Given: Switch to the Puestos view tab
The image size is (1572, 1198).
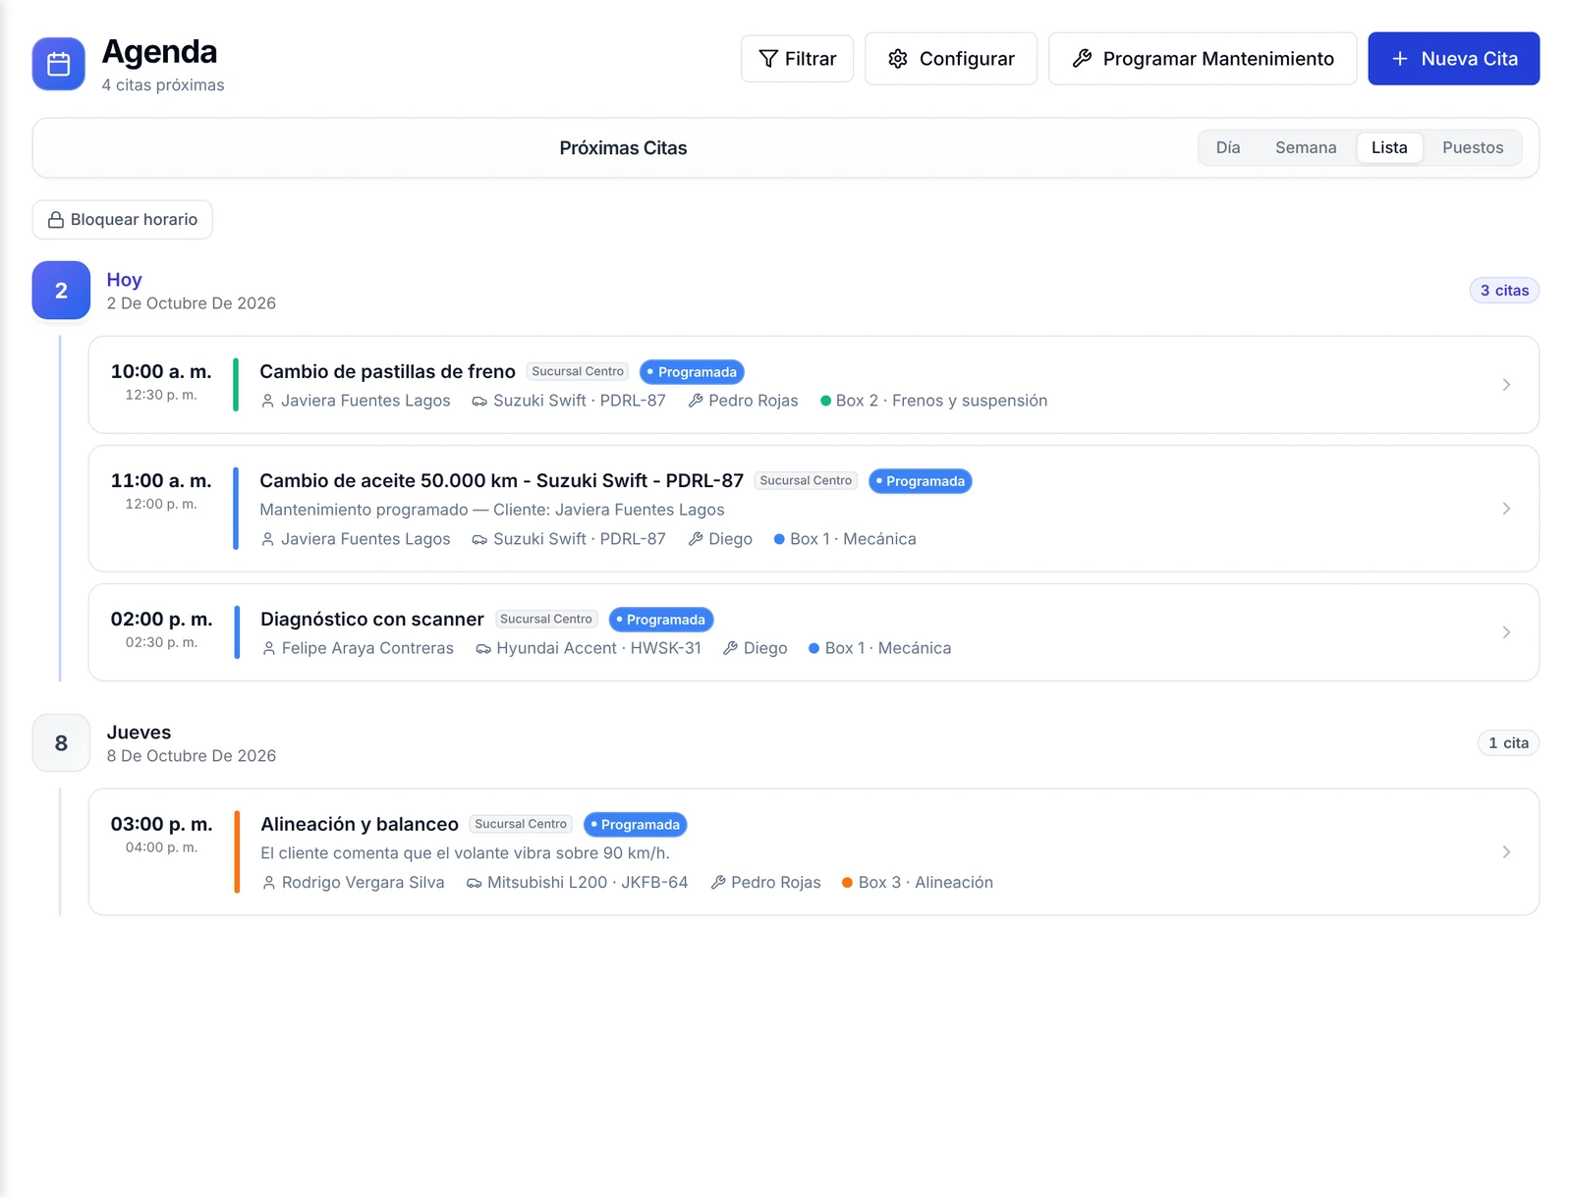Looking at the screenshot, I should [x=1473, y=147].
